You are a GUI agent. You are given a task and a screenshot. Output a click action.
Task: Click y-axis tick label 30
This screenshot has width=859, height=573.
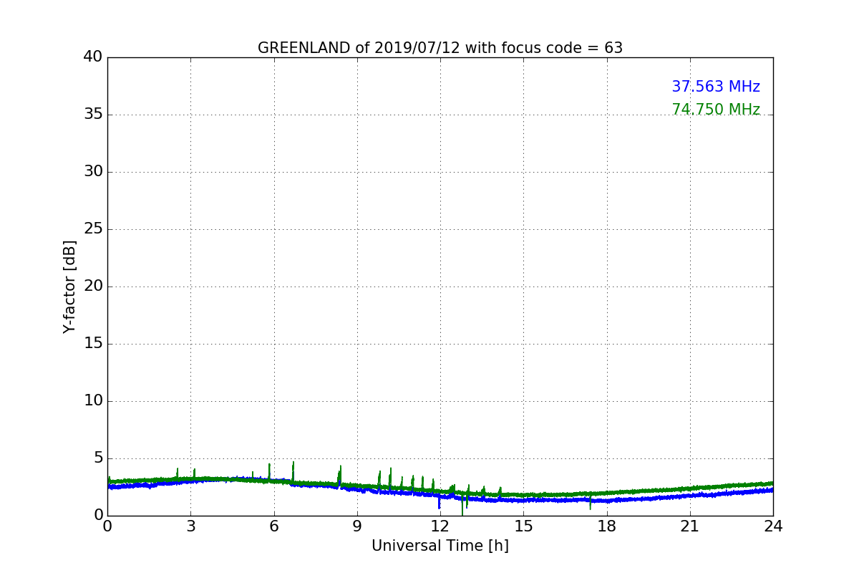click(x=93, y=171)
